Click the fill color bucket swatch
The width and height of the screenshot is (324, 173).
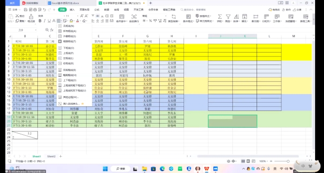point(71,21)
